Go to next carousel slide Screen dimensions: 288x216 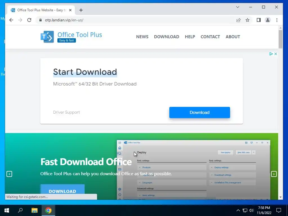[x=274, y=174]
